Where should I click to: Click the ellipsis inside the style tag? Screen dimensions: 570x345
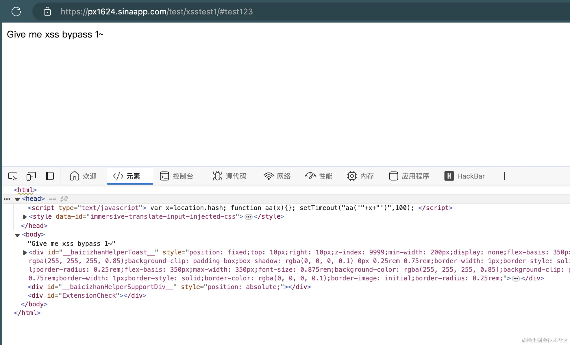[x=248, y=217]
